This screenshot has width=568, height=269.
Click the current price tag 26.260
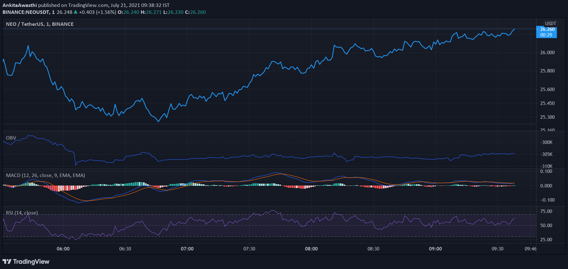(x=548, y=29)
